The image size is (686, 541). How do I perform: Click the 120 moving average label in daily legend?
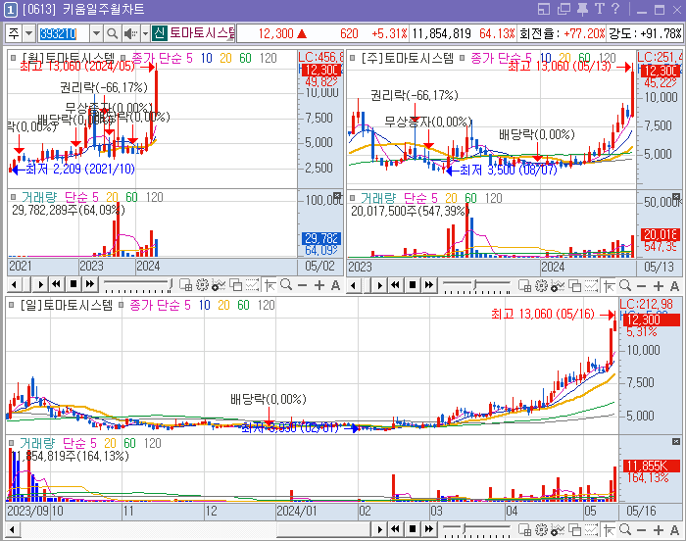pyautogui.click(x=266, y=305)
